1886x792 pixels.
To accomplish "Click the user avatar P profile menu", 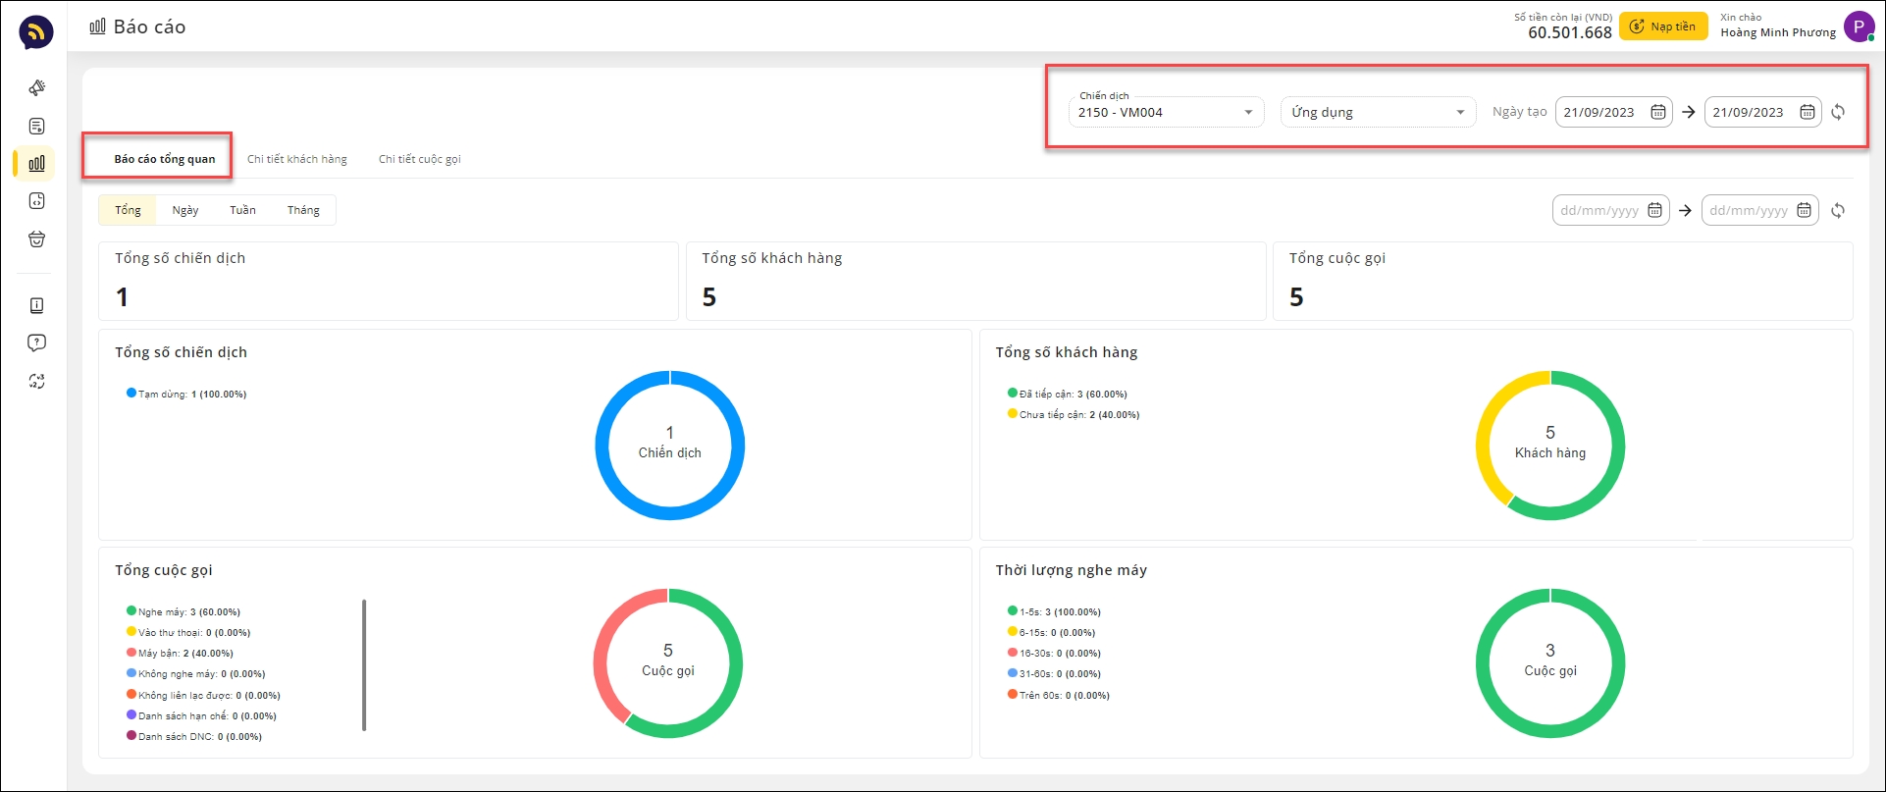I will 1859,26.
